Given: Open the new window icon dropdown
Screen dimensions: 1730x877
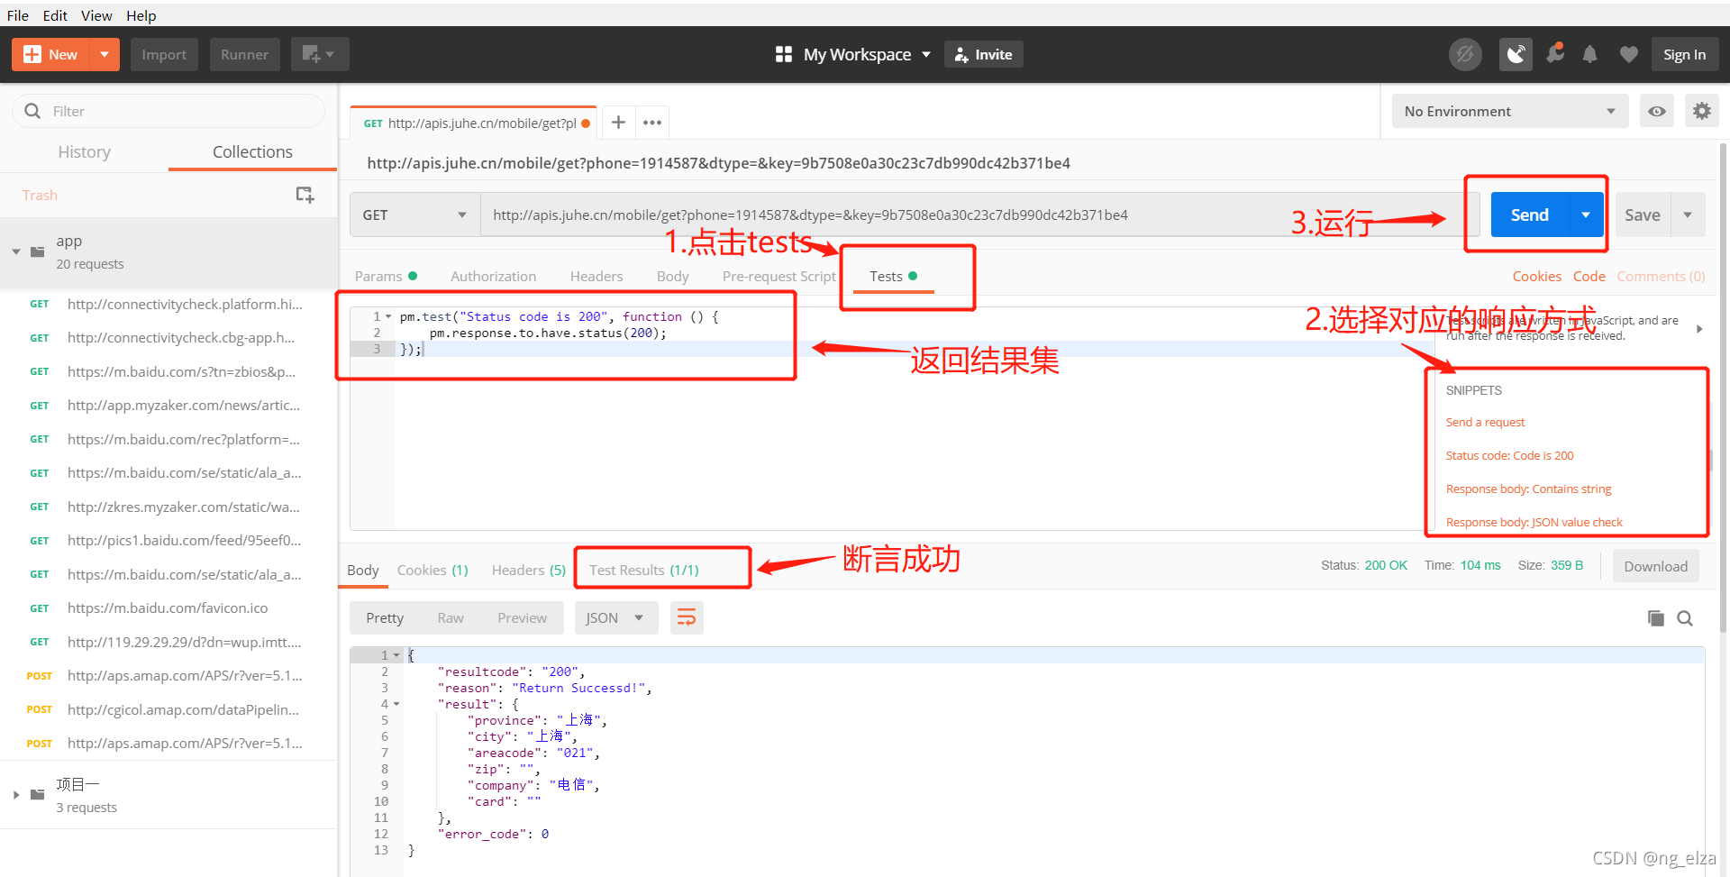Looking at the screenshot, I should (319, 54).
